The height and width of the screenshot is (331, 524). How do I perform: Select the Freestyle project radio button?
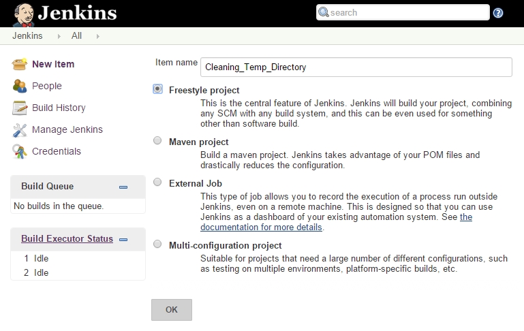point(157,89)
